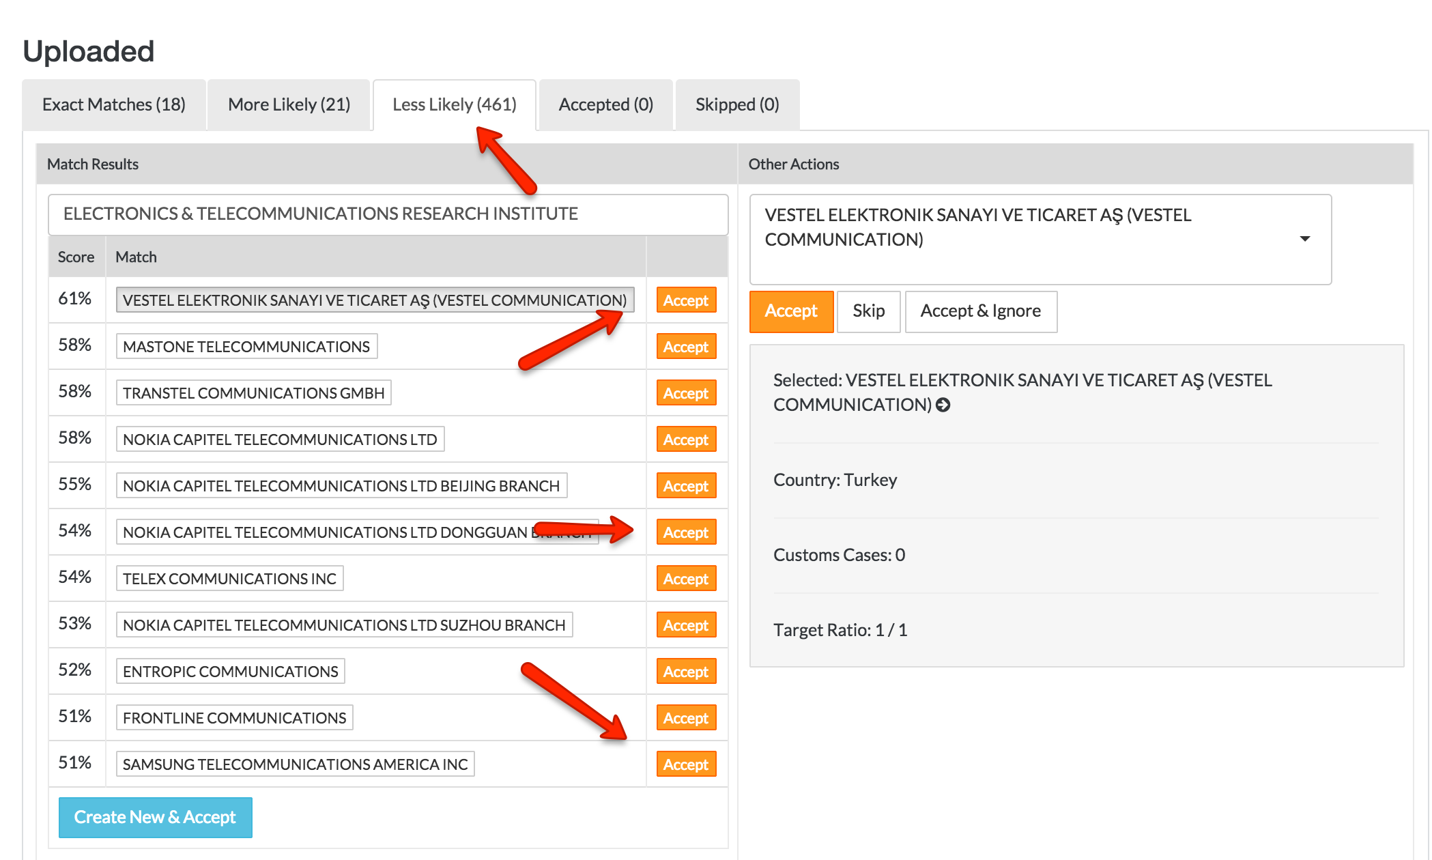The image size is (1432, 860).
Task: Click the ELECTRONICS & TELECOMMUNICATIONS RESEARCH INSTITUTE field
Action: tap(388, 214)
